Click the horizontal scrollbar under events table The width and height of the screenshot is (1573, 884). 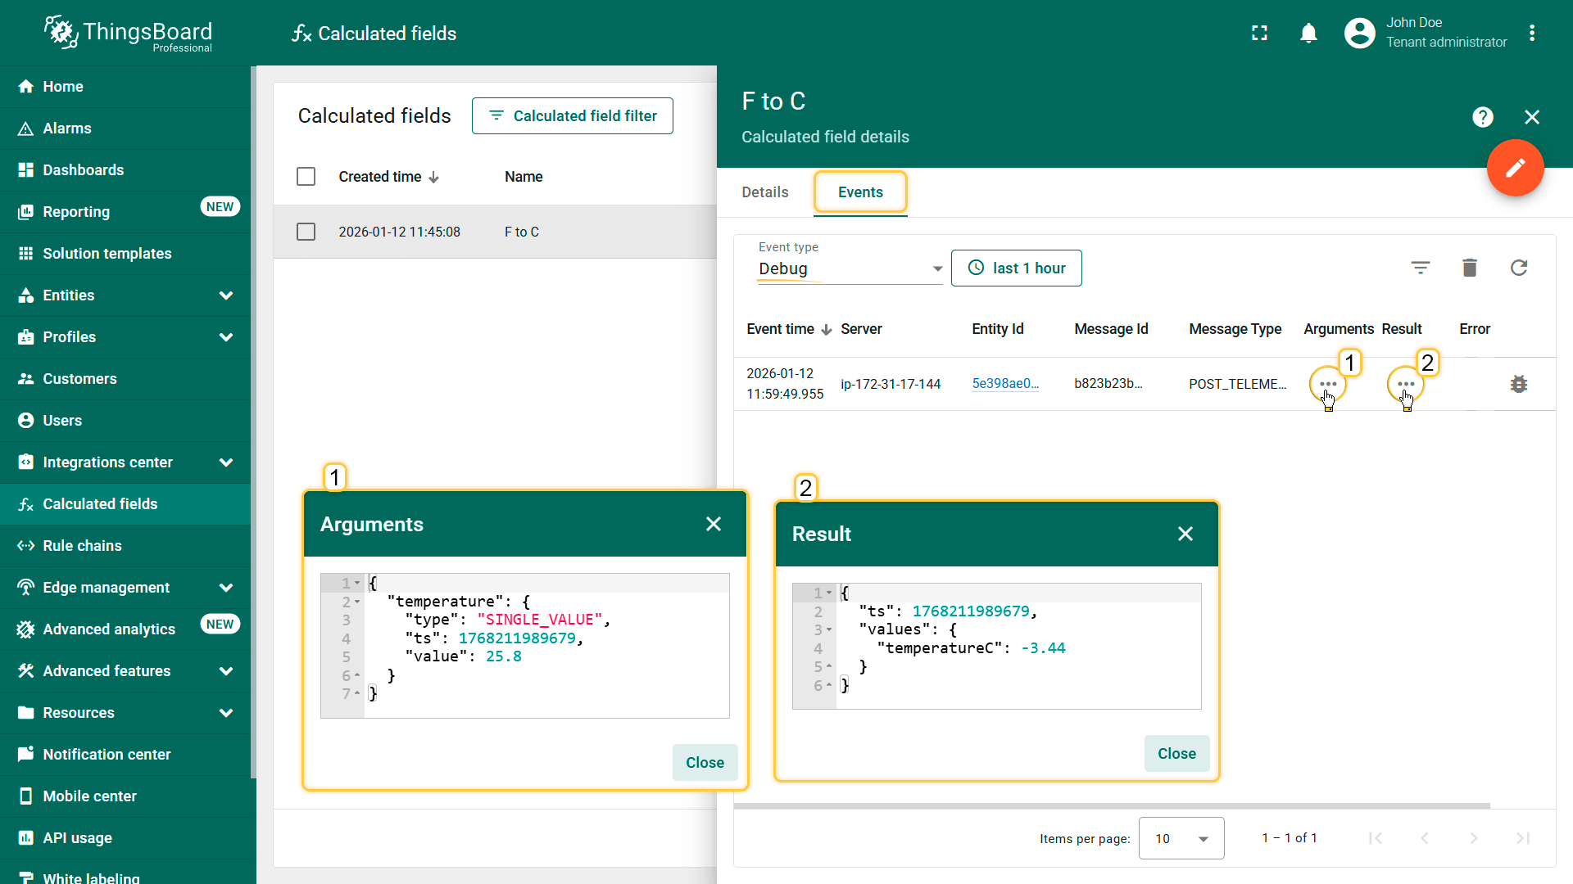coord(1111,806)
